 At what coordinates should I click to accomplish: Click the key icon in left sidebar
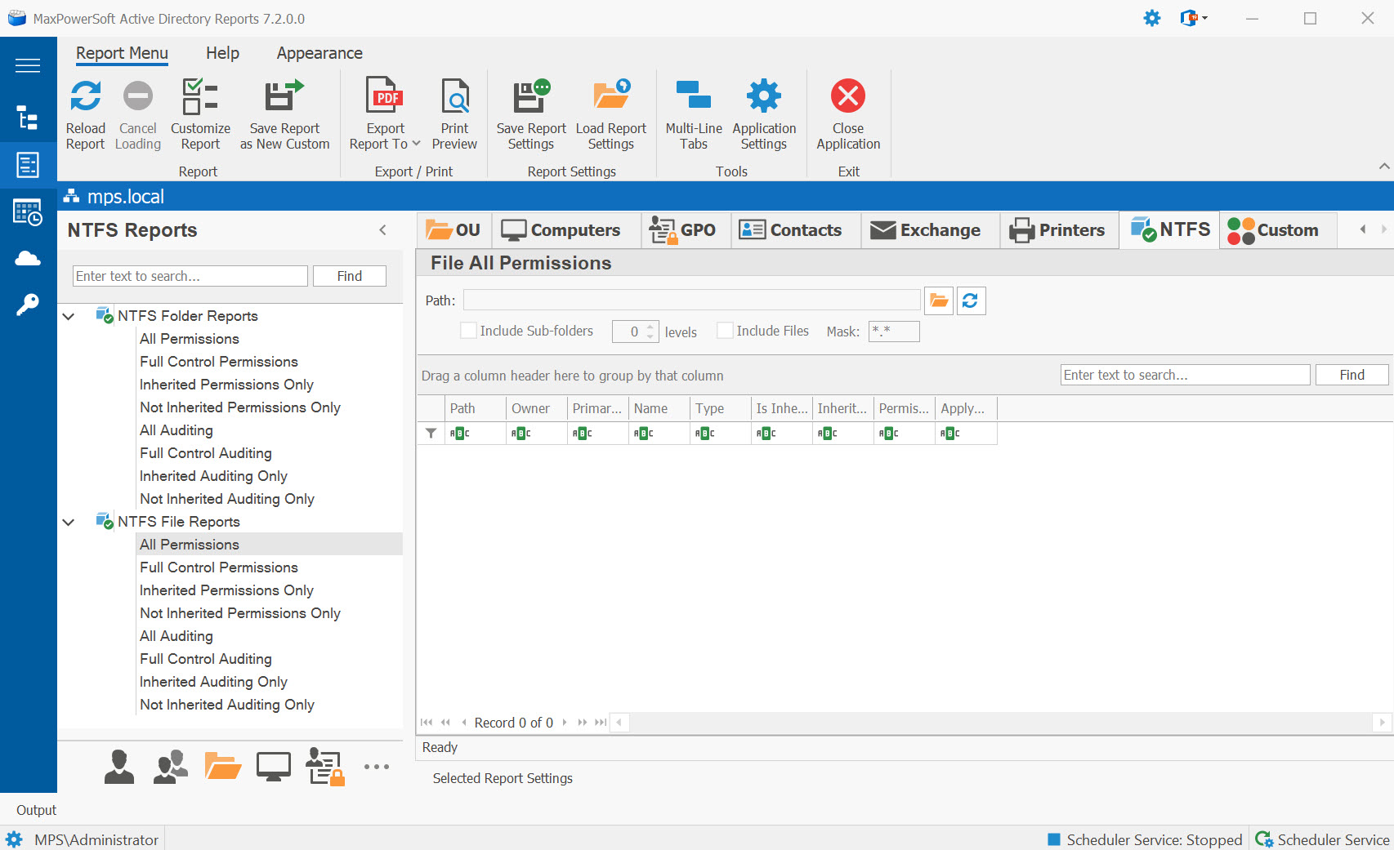[x=28, y=305]
